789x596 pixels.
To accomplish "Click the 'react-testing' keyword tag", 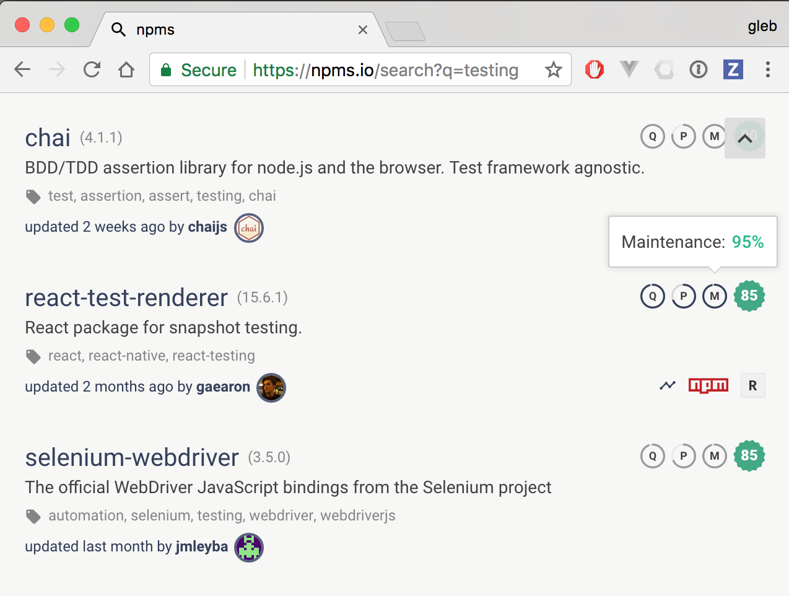I will point(214,356).
